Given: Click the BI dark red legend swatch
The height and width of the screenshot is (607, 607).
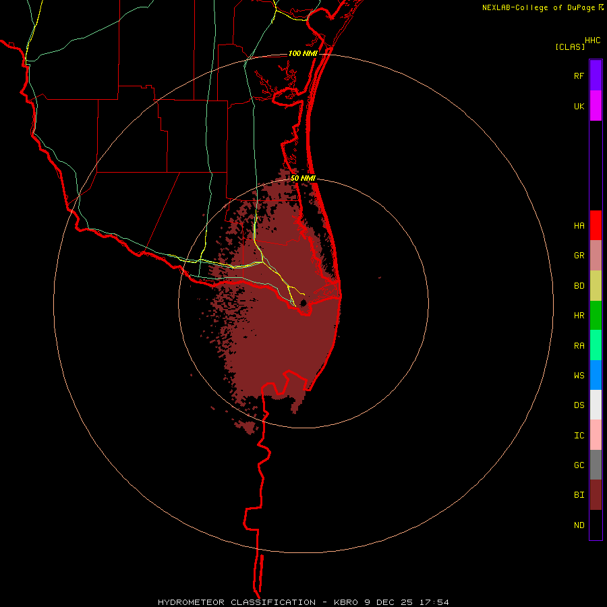Looking at the screenshot, I should coord(596,495).
